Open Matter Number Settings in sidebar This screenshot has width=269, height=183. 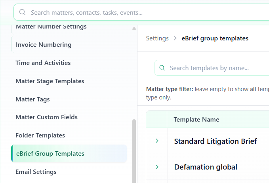pyautogui.click(x=51, y=27)
